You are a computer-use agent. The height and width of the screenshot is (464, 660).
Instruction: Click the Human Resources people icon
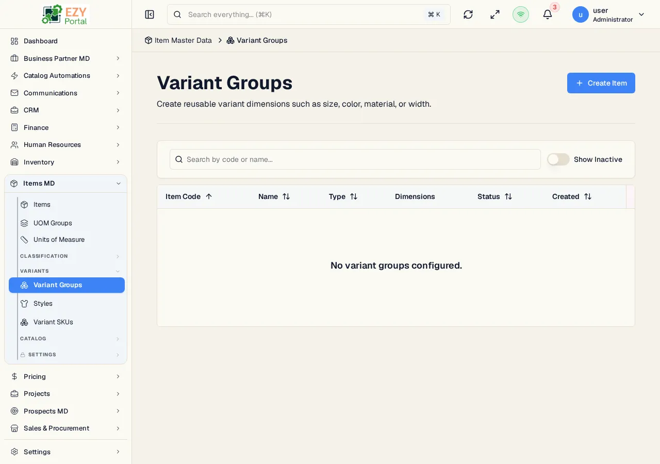pos(14,145)
